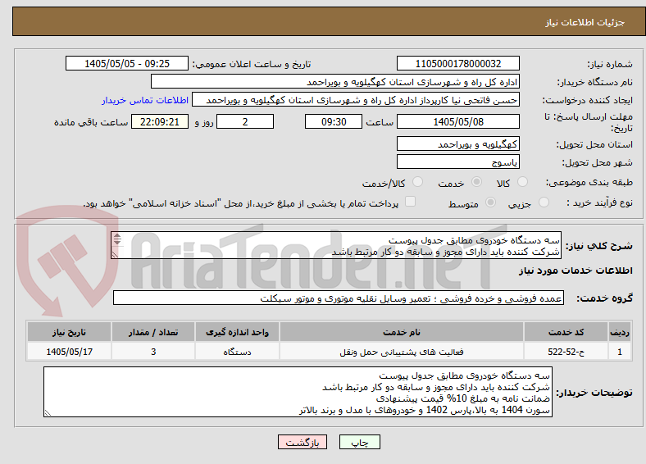
Task: Click the اطلاعات خدمات مورد نیاز heading
Action: tap(575, 271)
